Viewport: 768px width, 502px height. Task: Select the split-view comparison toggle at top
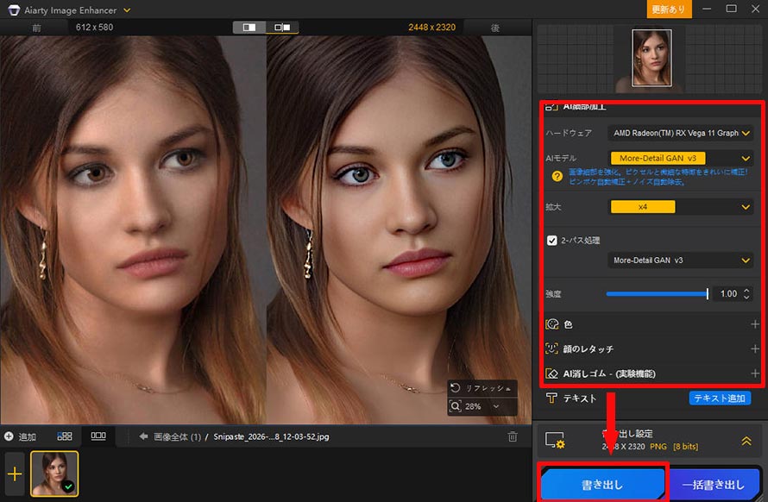tap(249, 26)
